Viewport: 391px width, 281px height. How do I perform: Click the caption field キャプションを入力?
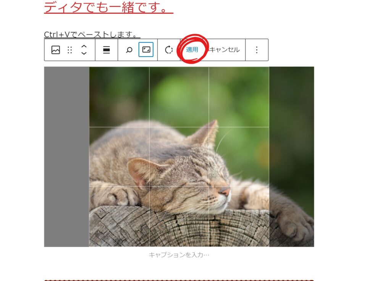(179, 255)
